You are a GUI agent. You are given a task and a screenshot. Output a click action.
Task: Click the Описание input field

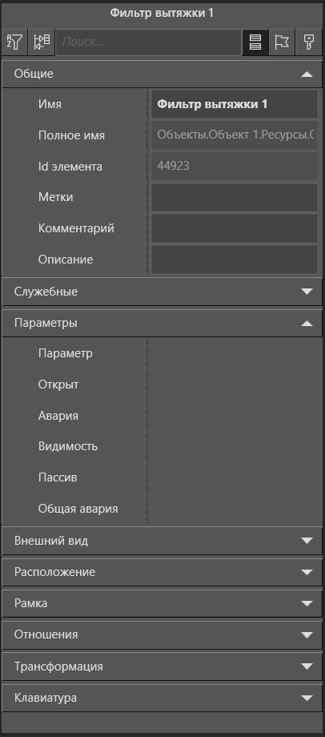click(235, 260)
